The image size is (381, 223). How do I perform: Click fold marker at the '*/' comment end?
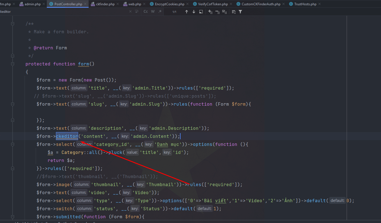click(x=12, y=56)
